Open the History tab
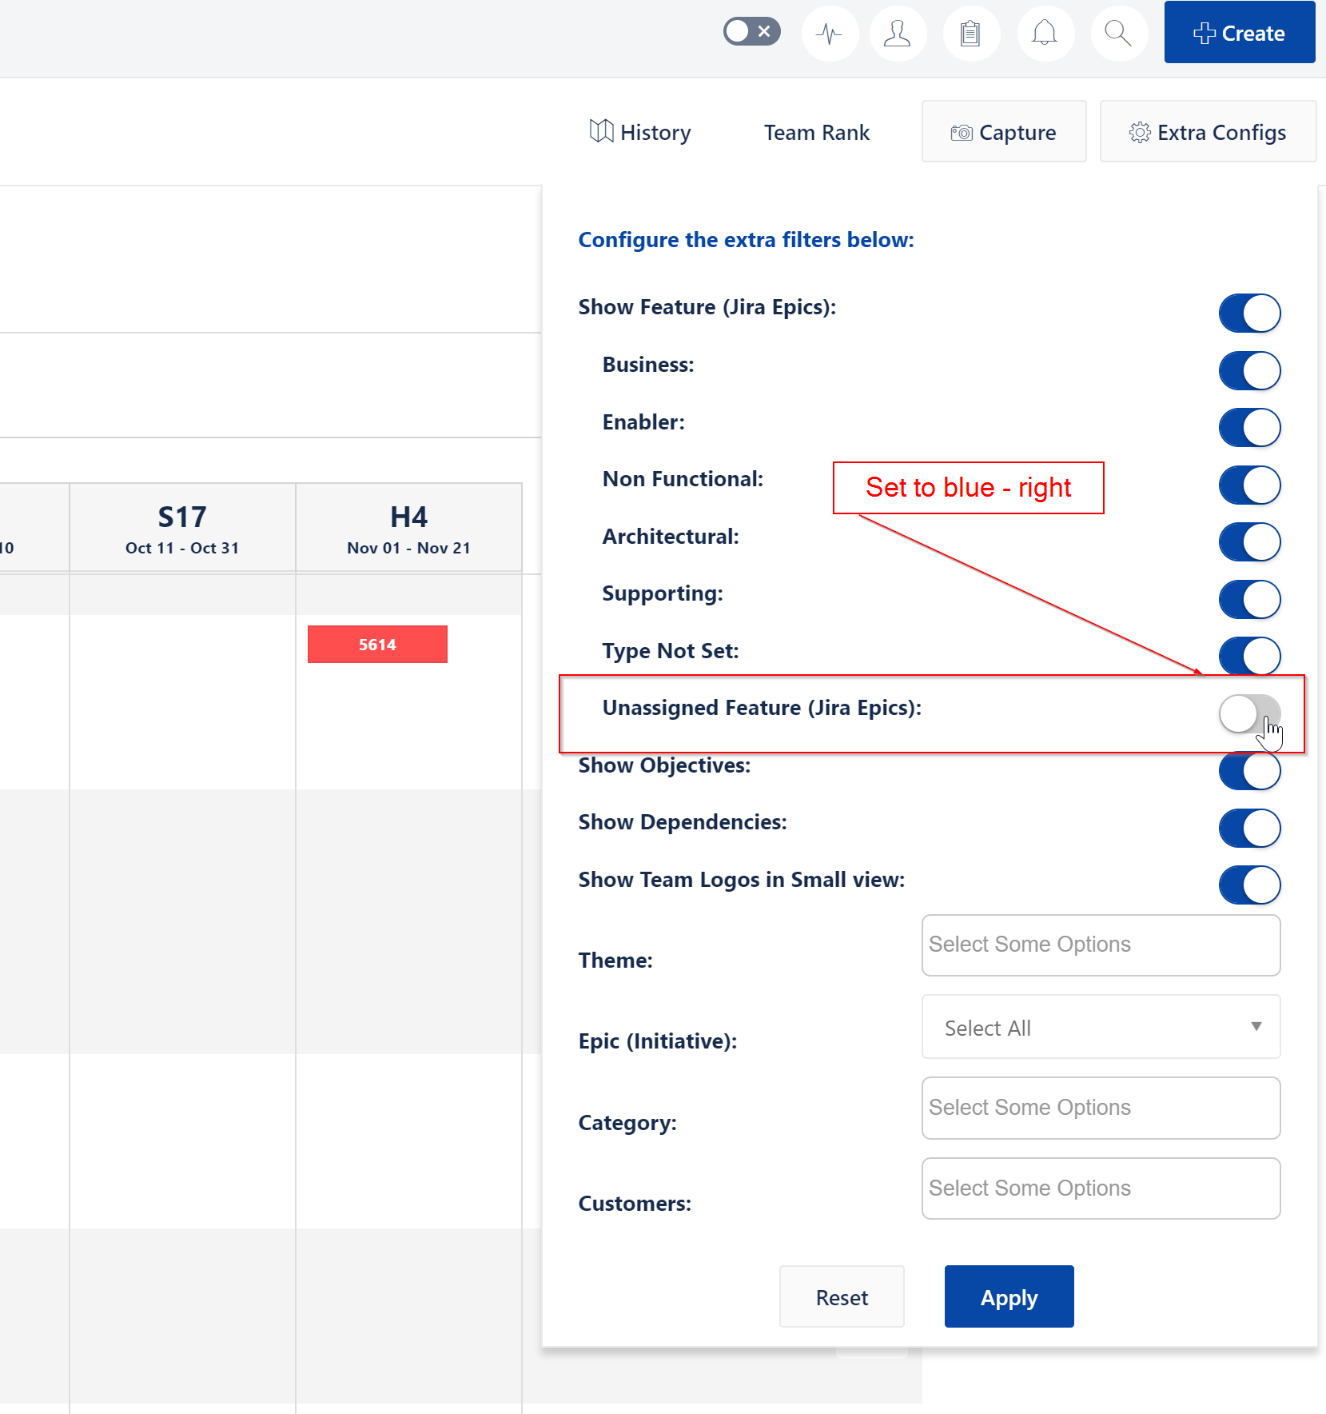 (640, 132)
